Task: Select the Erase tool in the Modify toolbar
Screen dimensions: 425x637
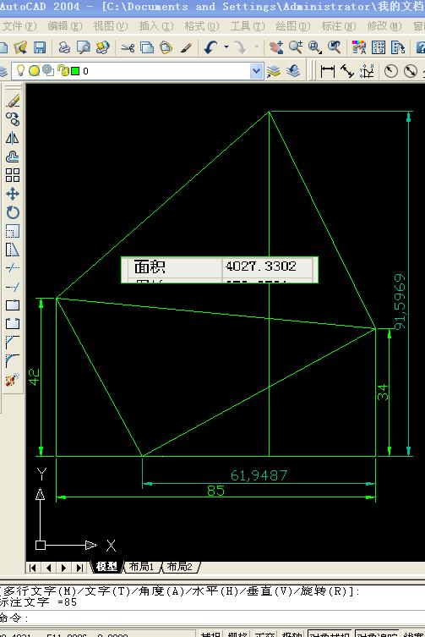Action: [13, 101]
